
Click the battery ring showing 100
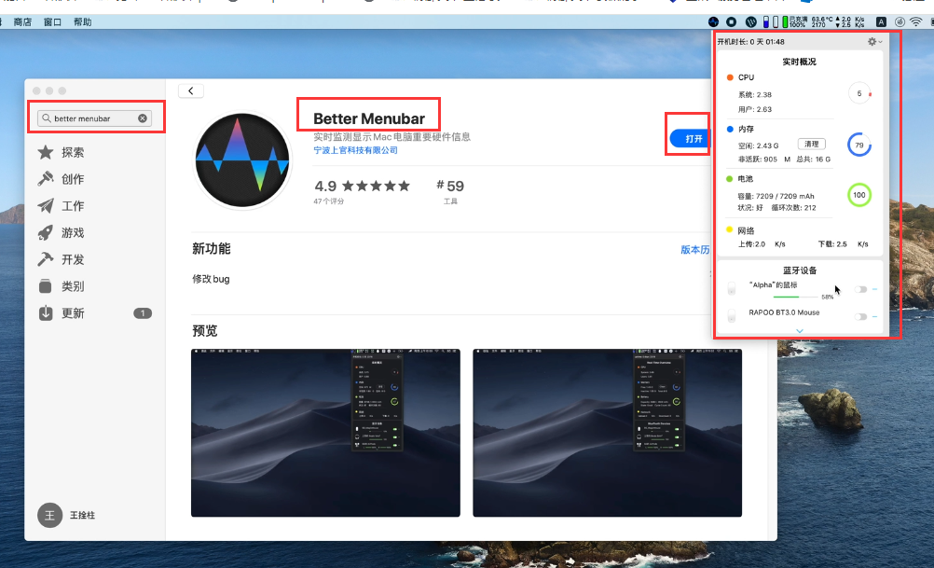coord(858,195)
